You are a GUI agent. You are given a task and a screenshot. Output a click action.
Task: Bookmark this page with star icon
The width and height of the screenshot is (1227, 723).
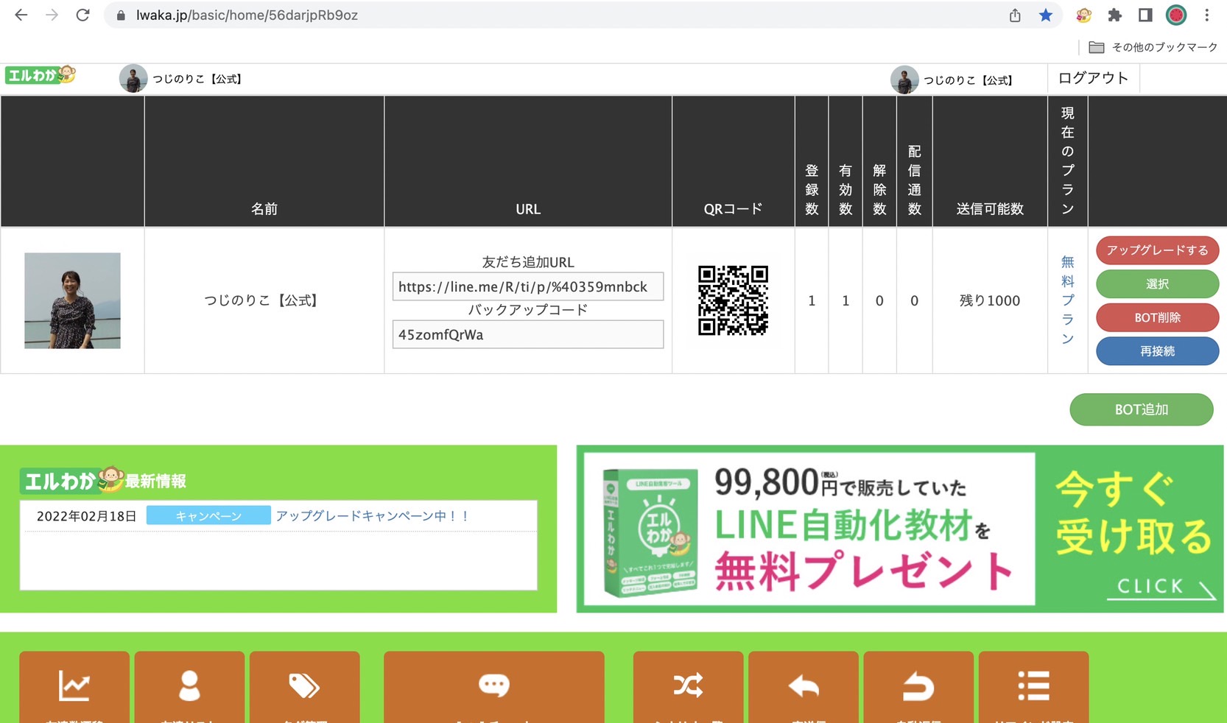coord(1045,15)
